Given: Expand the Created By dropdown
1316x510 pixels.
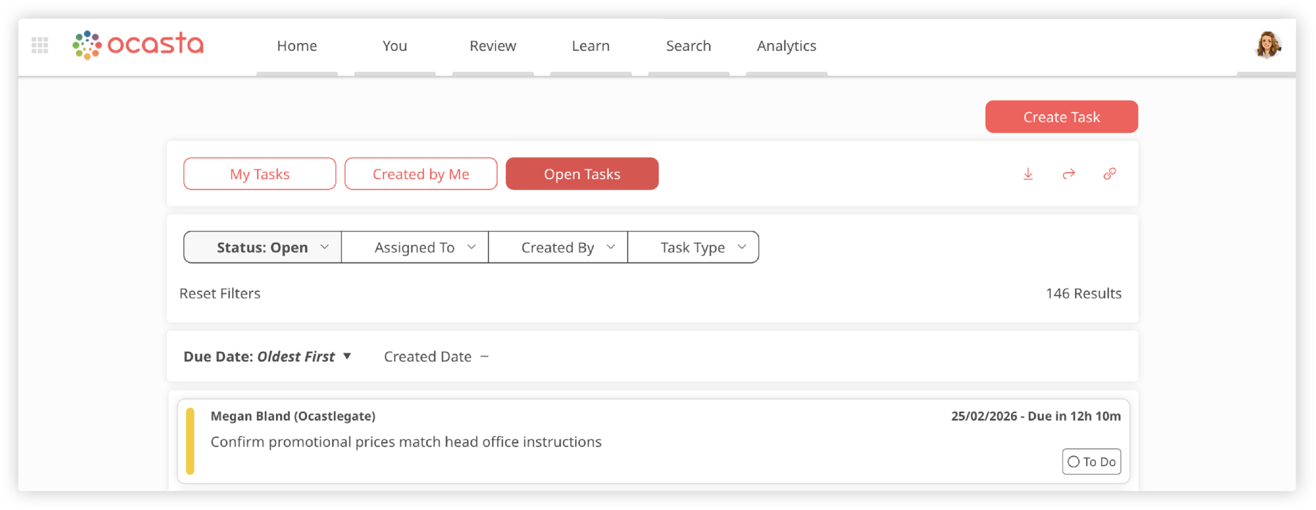Looking at the screenshot, I should (x=558, y=248).
